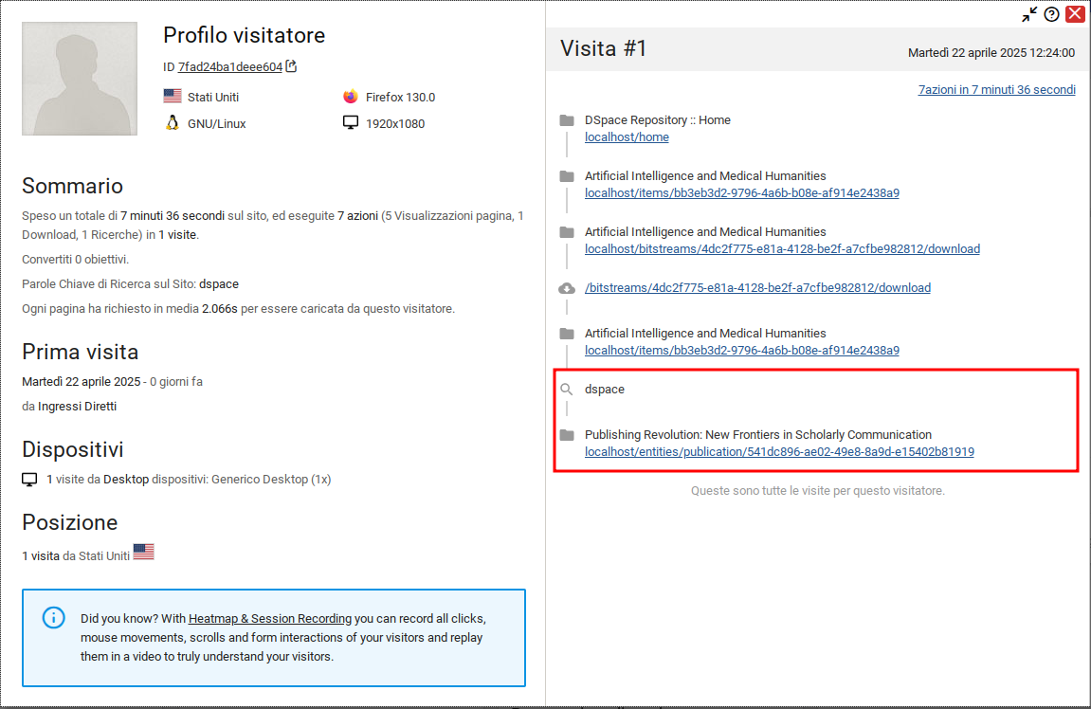Click the help question mark icon
The width and height of the screenshot is (1091, 709).
point(1052,14)
